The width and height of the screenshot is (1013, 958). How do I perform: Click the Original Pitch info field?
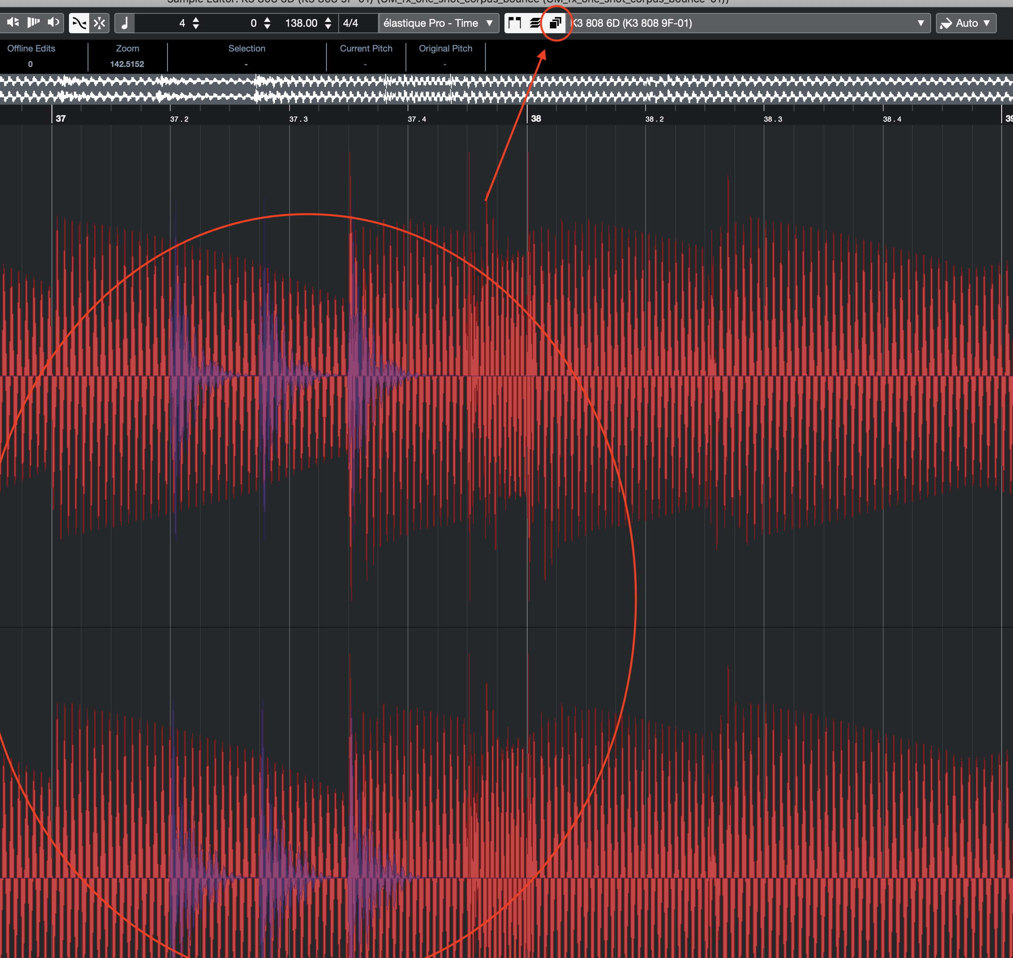point(445,56)
